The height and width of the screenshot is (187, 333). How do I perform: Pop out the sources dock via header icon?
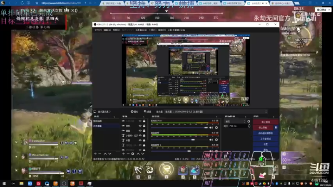tap(144, 117)
